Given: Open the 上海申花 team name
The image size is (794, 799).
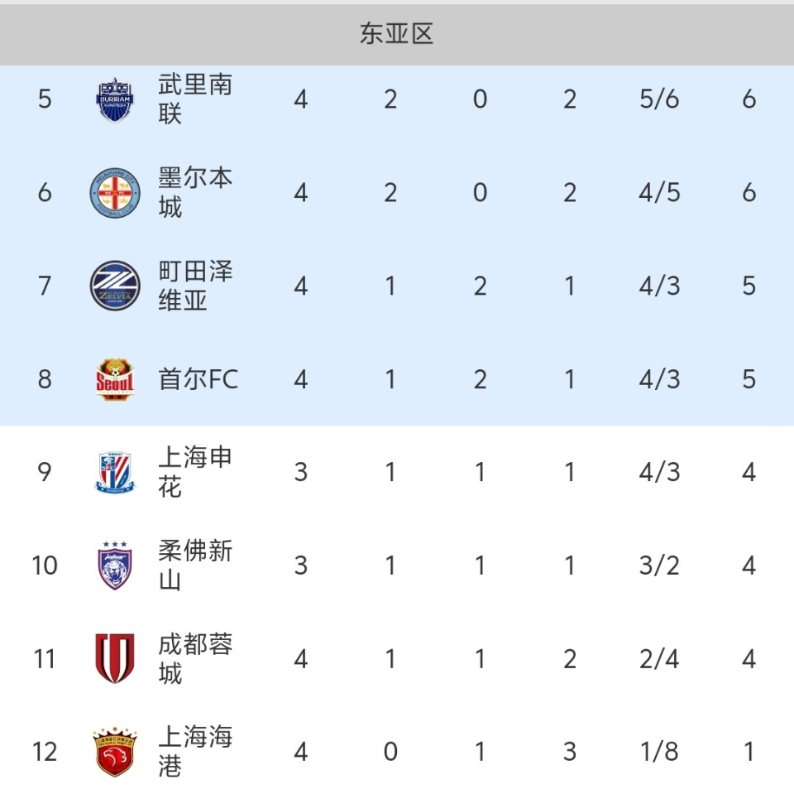Looking at the screenshot, I should [x=195, y=473].
